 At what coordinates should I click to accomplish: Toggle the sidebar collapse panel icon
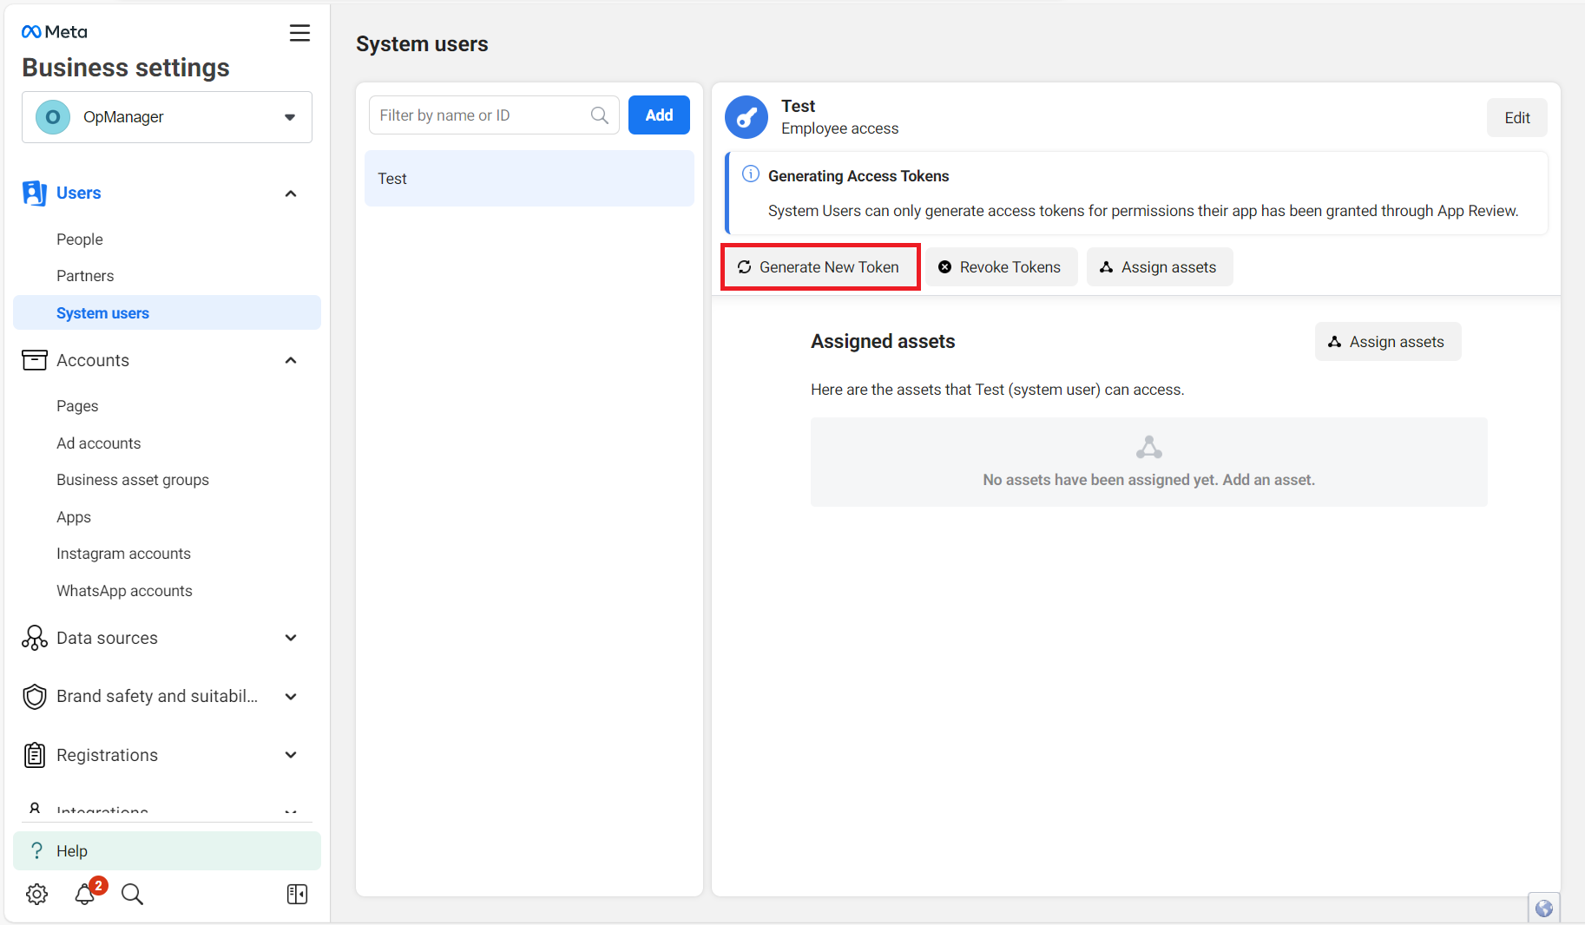297,894
